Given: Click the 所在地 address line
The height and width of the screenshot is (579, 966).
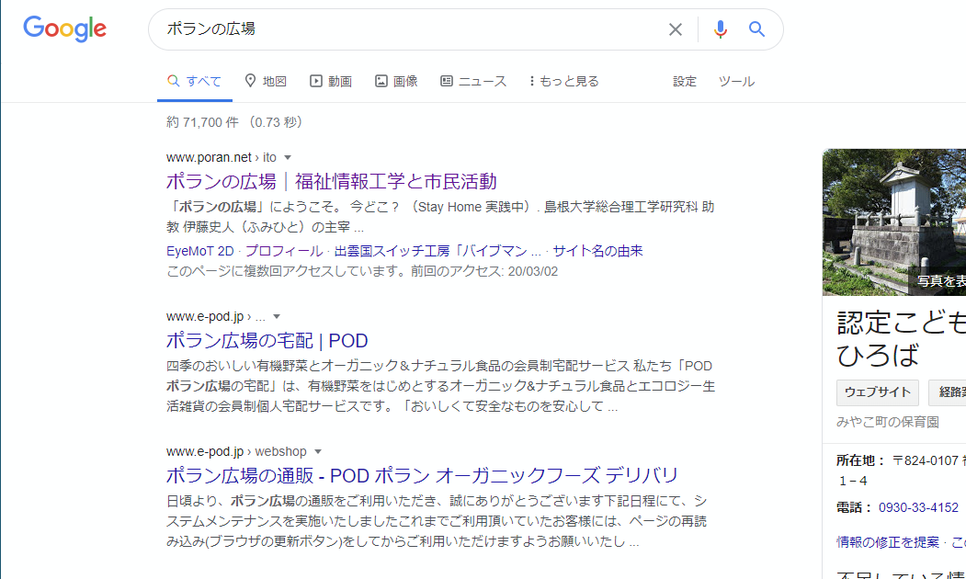Looking at the screenshot, I should (901, 470).
